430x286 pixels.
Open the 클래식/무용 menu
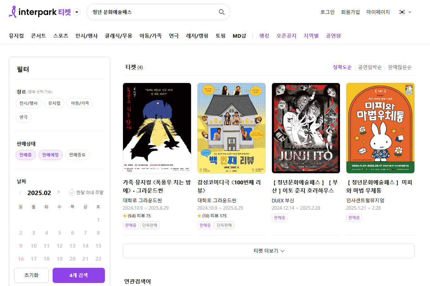(x=119, y=36)
